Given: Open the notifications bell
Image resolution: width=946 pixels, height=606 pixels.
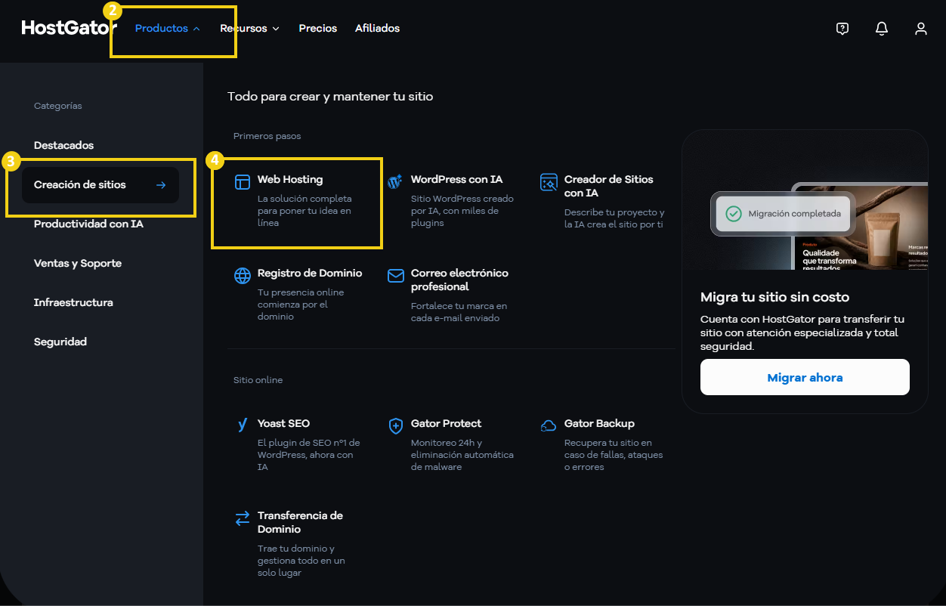Looking at the screenshot, I should 881,29.
